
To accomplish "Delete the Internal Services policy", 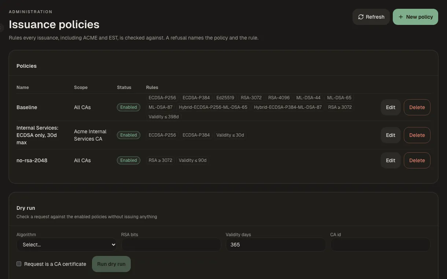I will pyautogui.click(x=417, y=135).
